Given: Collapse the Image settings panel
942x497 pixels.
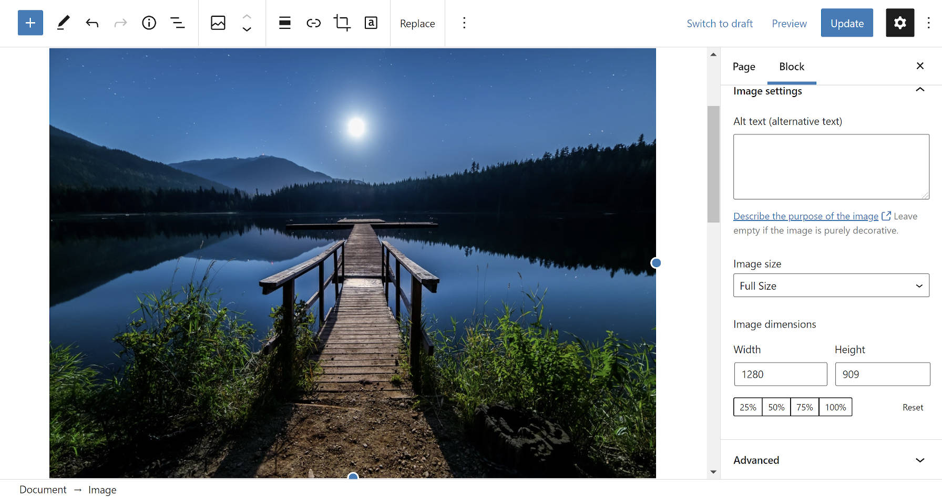Looking at the screenshot, I should pyautogui.click(x=919, y=90).
